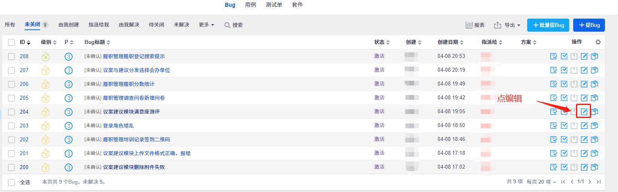The image size is (618, 192).
Task: Open bug title 登录角色错乱
Action: click(119, 125)
